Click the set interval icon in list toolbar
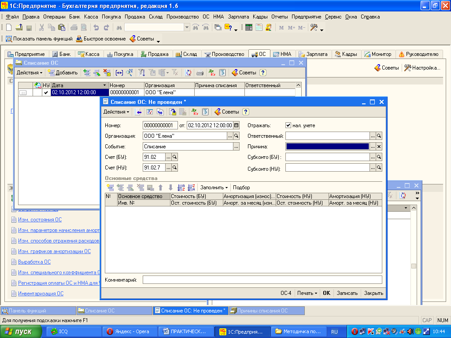The image size is (451, 338). pyautogui.click(x=119, y=73)
